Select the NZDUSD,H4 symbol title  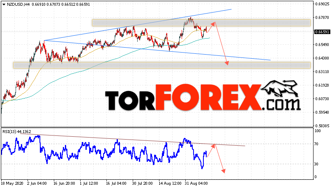[x=18, y=5]
